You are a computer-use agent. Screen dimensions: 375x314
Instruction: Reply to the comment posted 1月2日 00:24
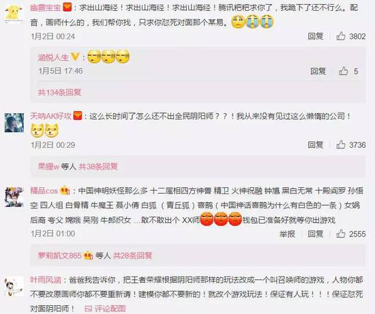pyautogui.click(x=316, y=36)
